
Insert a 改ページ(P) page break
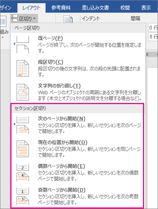point(78,44)
